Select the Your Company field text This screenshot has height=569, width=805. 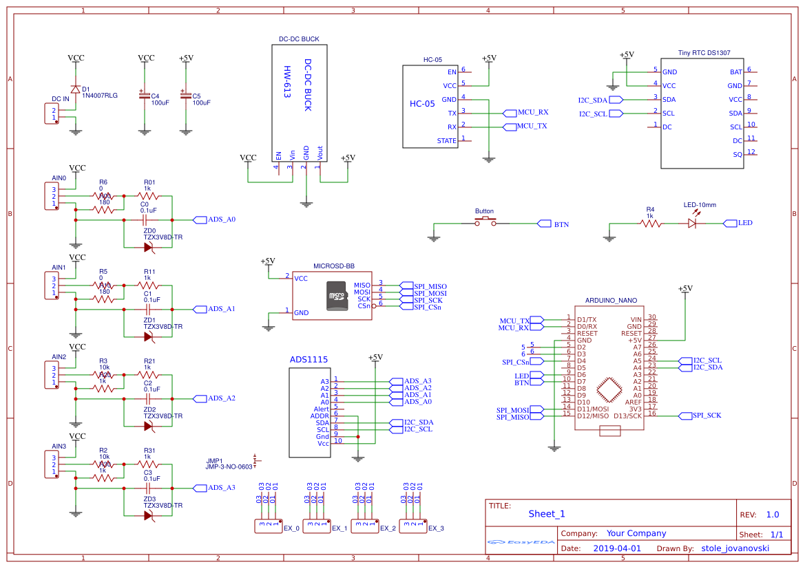pos(636,533)
